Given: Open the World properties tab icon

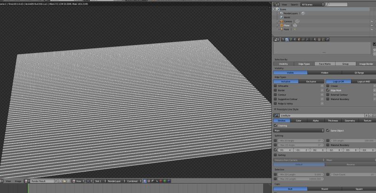Looking at the screenshot, I should (x=295, y=39).
